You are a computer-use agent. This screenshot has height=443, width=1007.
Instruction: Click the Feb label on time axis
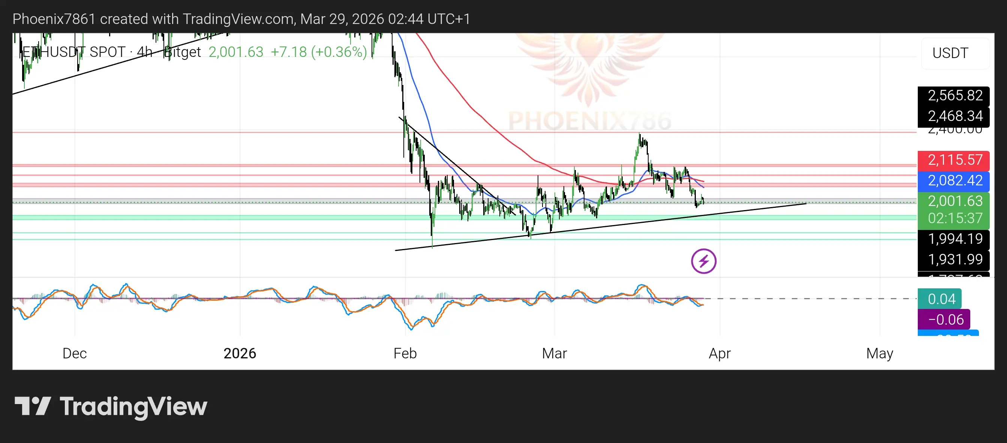click(405, 353)
